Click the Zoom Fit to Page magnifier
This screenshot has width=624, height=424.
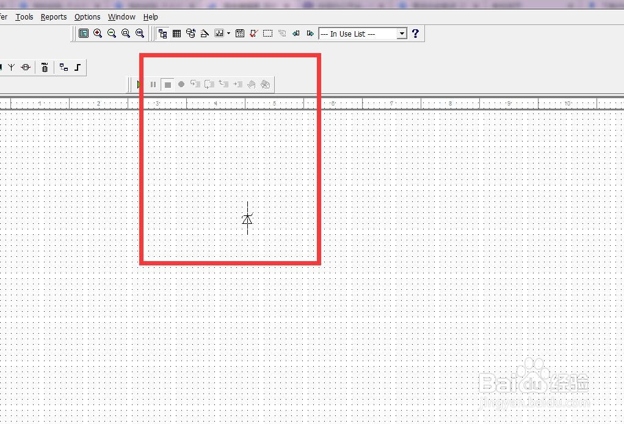(140, 34)
